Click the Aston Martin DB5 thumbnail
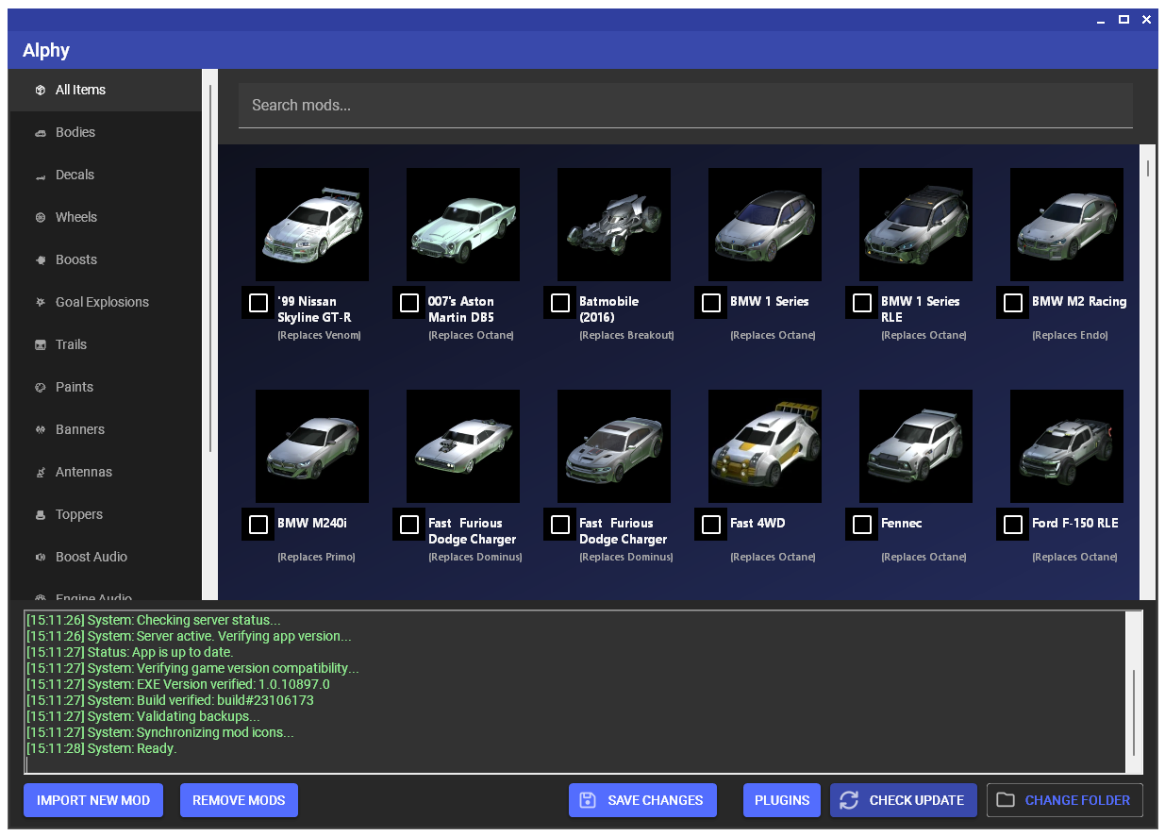 pos(463,225)
